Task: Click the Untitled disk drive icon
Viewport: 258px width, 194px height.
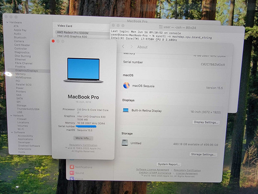Action: [125, 143]
